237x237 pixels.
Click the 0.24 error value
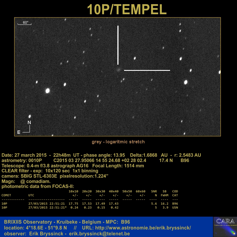(x=74, y=207)
